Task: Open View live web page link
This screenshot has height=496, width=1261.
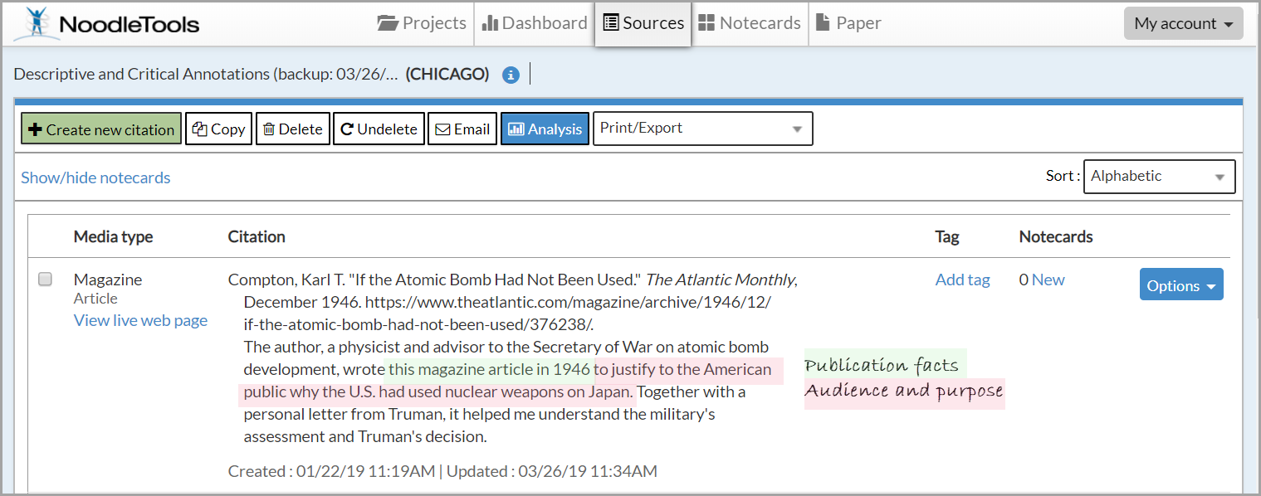Action: click(x=139, y=320)
